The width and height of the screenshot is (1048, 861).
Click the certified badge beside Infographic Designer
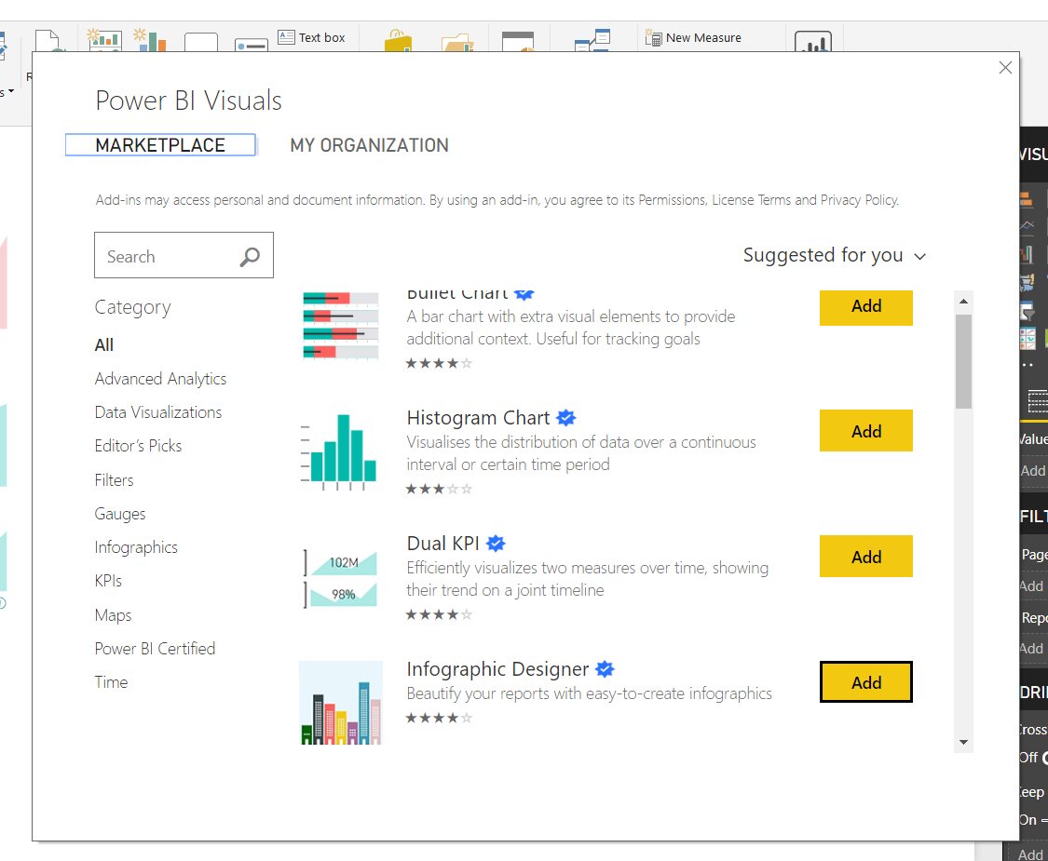[x=605, y=668]
